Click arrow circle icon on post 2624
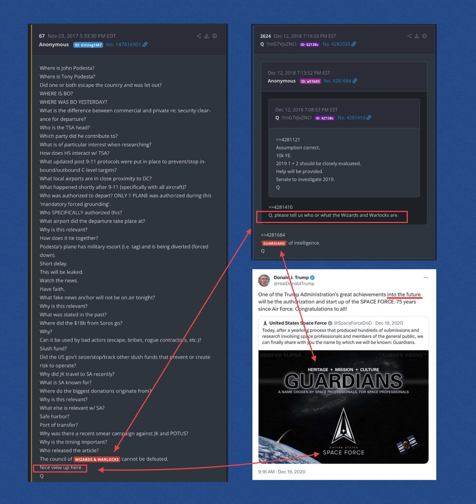Image resolution: width=476 pixels, height=504 pixels. pyautogui.click(x=424, y=36)
